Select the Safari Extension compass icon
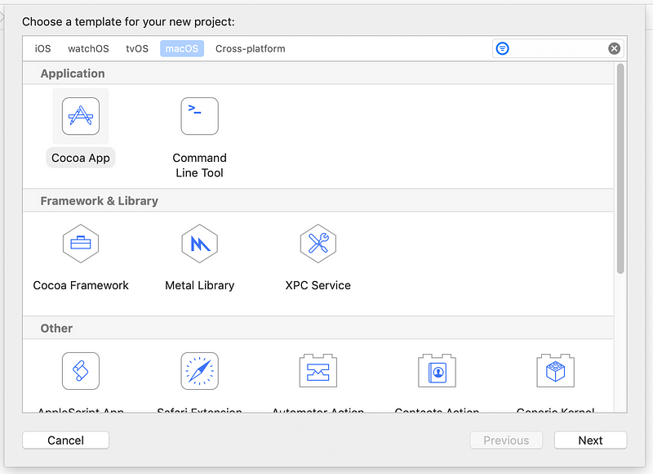The height and width of the screenshot is (474, 653). [x=199, y=371]
